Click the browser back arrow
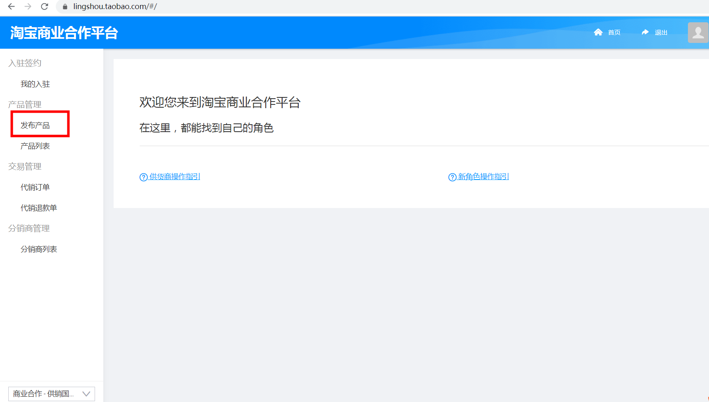Screen dimensions: 709x402 [12, 7]
